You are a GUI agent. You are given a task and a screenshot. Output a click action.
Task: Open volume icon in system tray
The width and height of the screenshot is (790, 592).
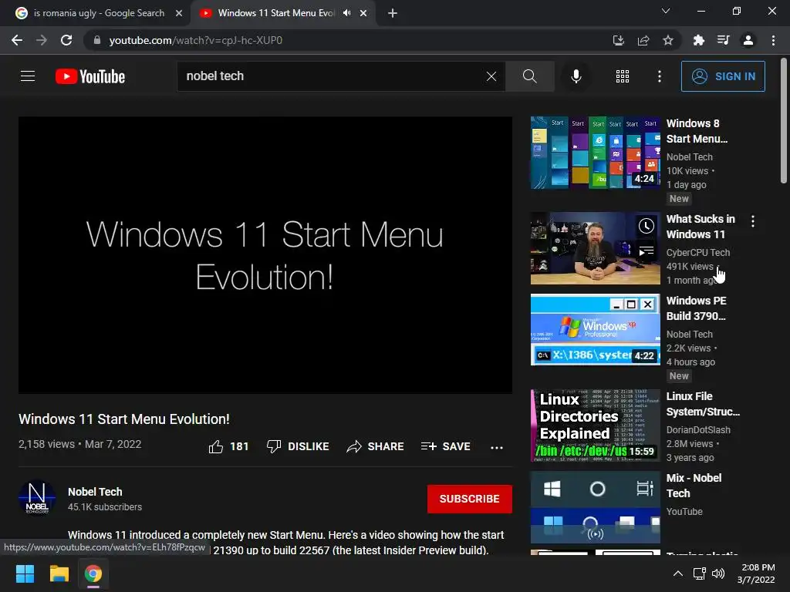(x=718, y=573)
